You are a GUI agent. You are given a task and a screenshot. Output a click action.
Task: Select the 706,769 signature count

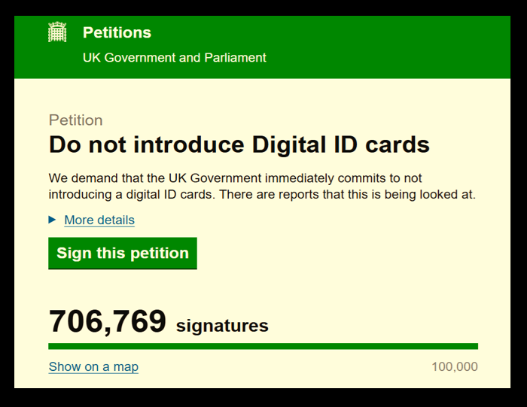(108, 322)
